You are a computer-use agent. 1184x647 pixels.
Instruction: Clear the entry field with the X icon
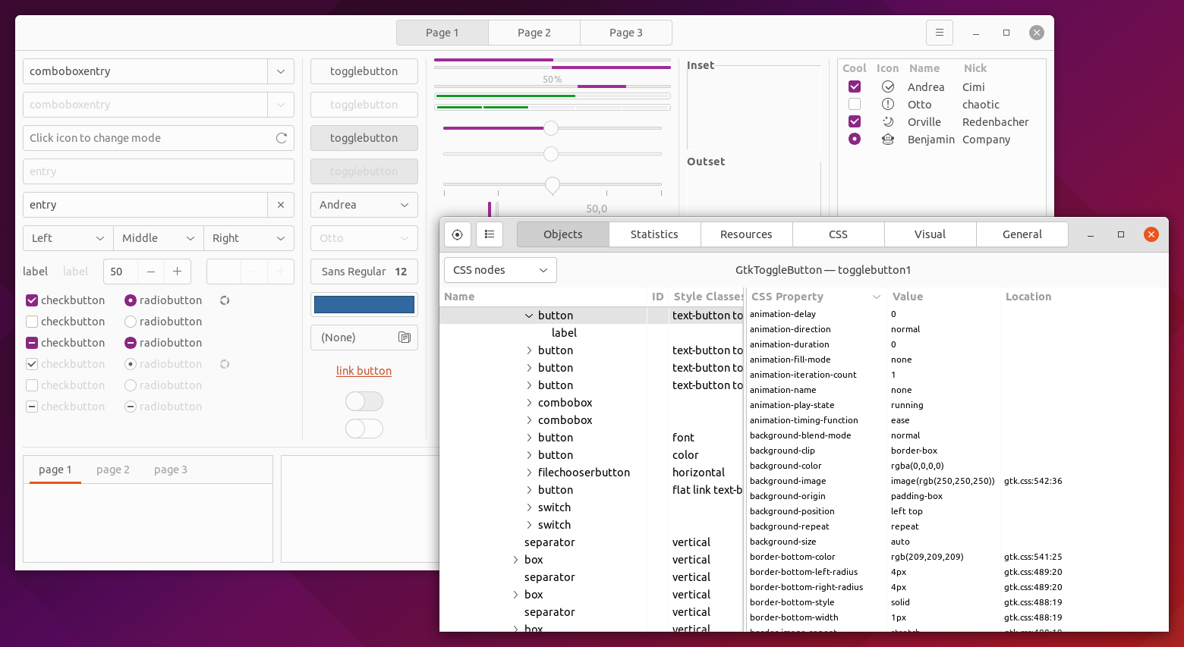coord(281,205)
